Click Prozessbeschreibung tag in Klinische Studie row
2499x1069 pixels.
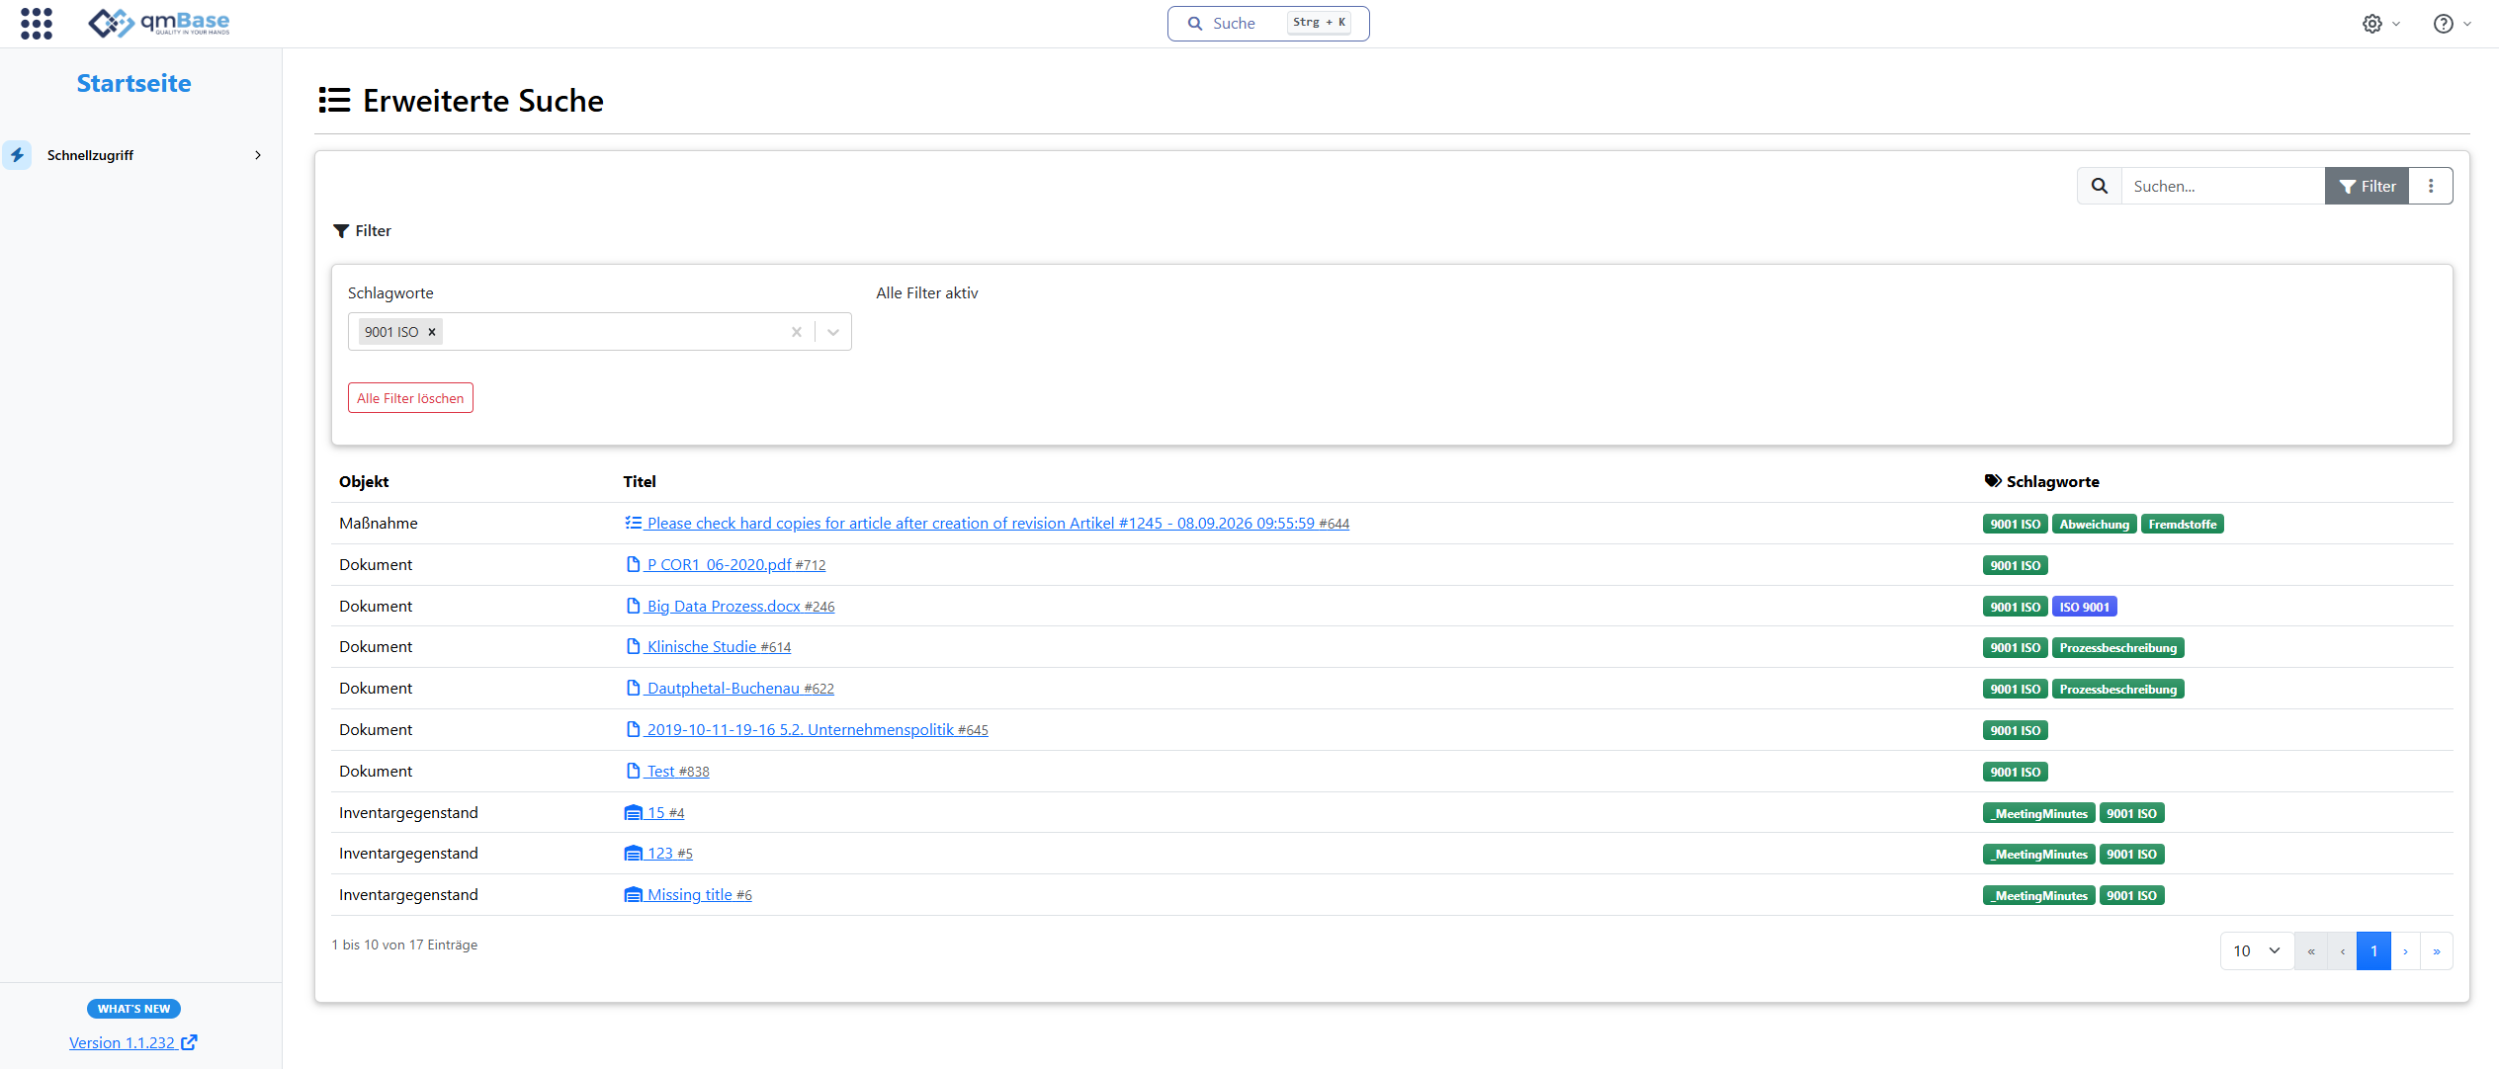pyautogui.click(x=2117, y=647)
